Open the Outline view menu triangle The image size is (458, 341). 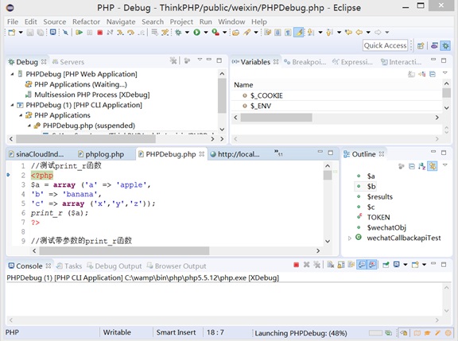click(444, 165)
